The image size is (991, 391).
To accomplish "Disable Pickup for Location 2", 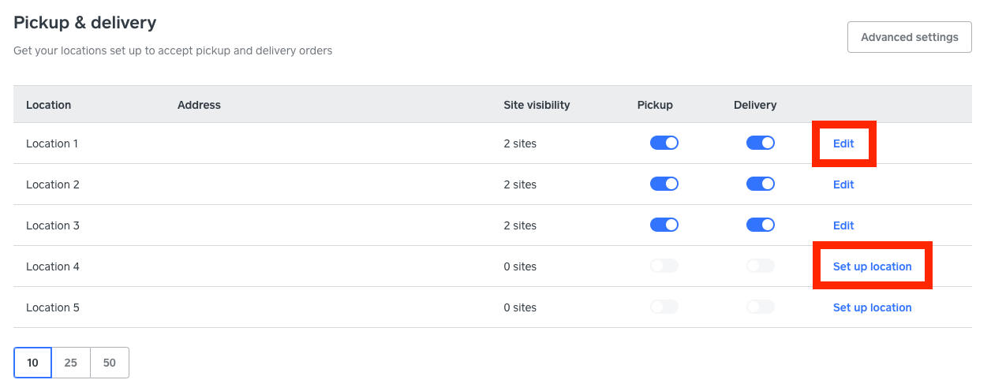I will [664, 184].
